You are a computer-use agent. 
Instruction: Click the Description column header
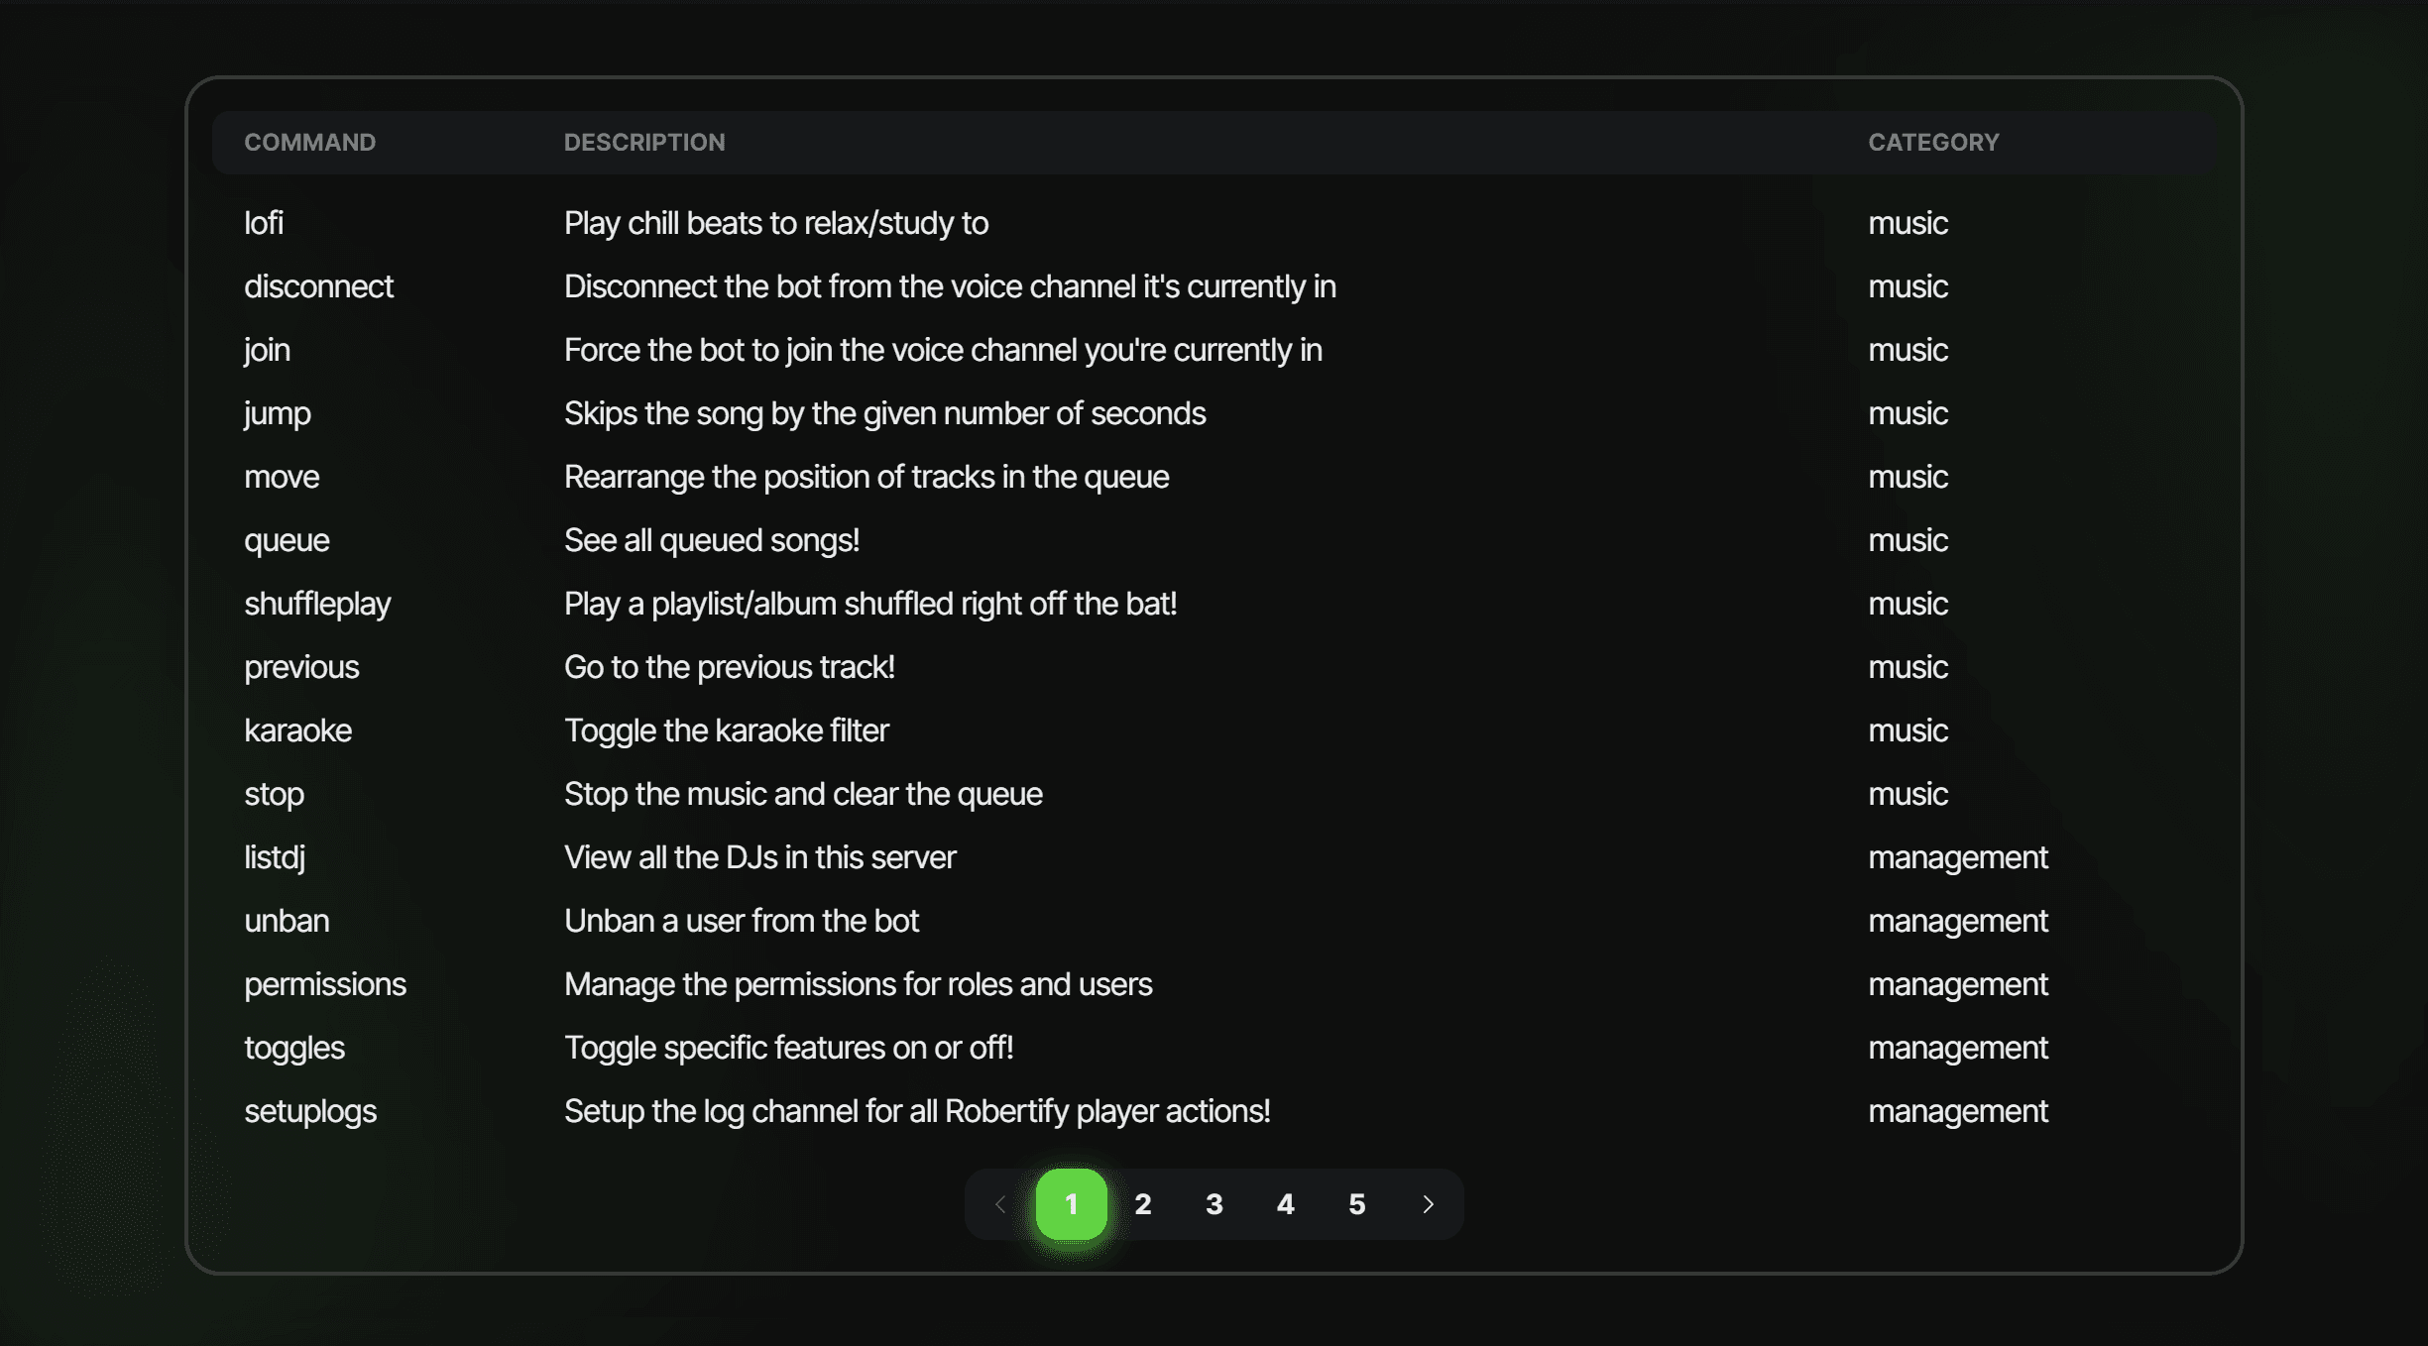pyautogui.click(x=644, y=143)
